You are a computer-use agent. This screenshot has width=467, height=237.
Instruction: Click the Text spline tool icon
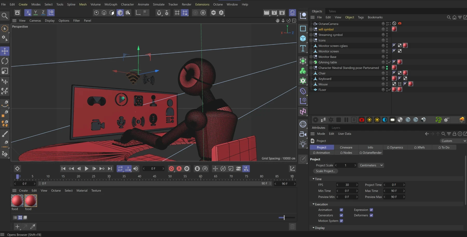[x=303, y=48]
